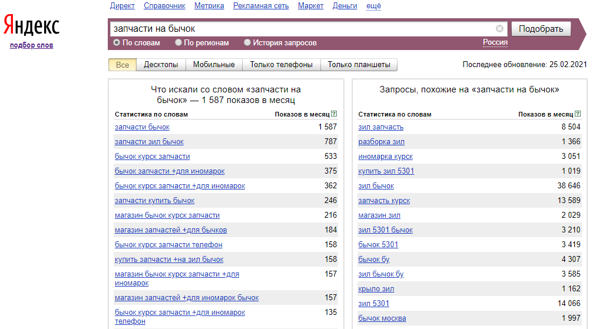Switch to 'Только телефоны' tab
596x329 pixels.
pyautogui.click(x=281, y=65)
